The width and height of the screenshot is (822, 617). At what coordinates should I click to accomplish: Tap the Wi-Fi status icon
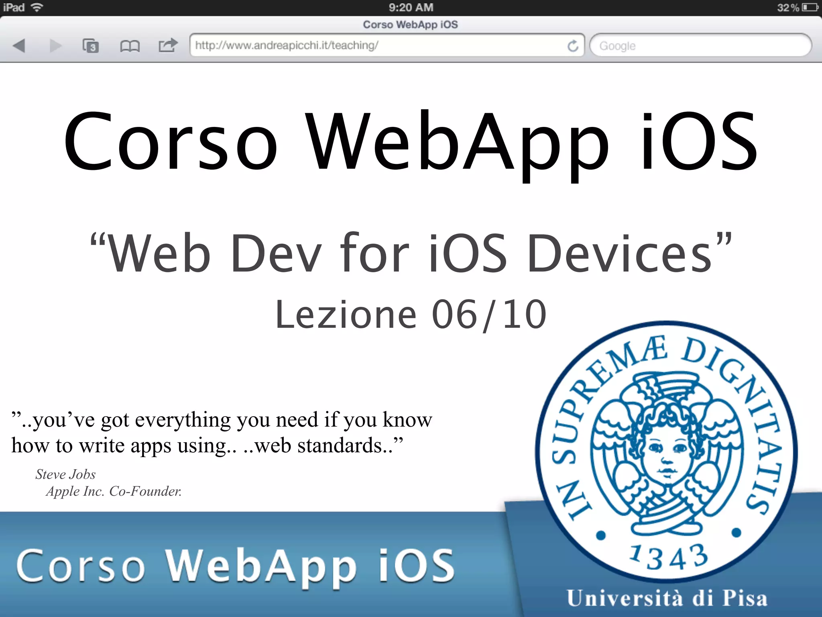click(37, 7)
